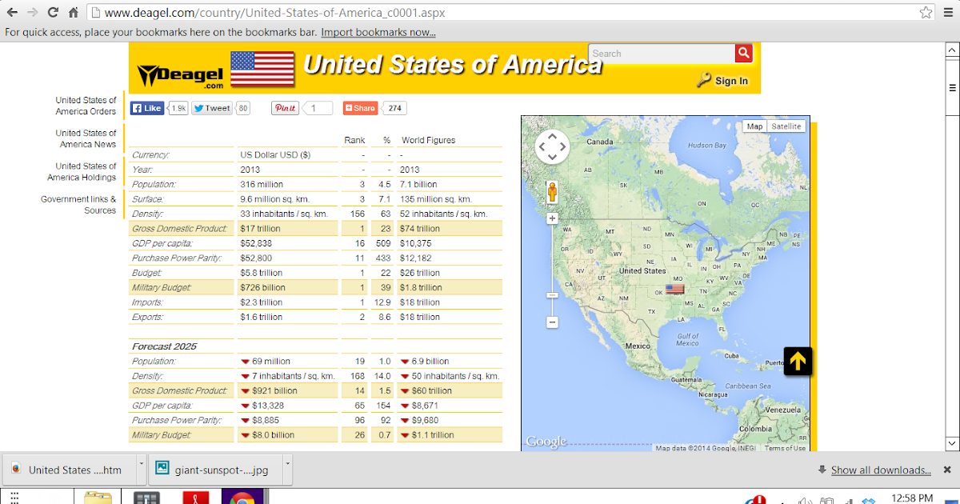Click the Facebook Like button
The width and height of the screenshot is (960, 504).
coord(148,108)
